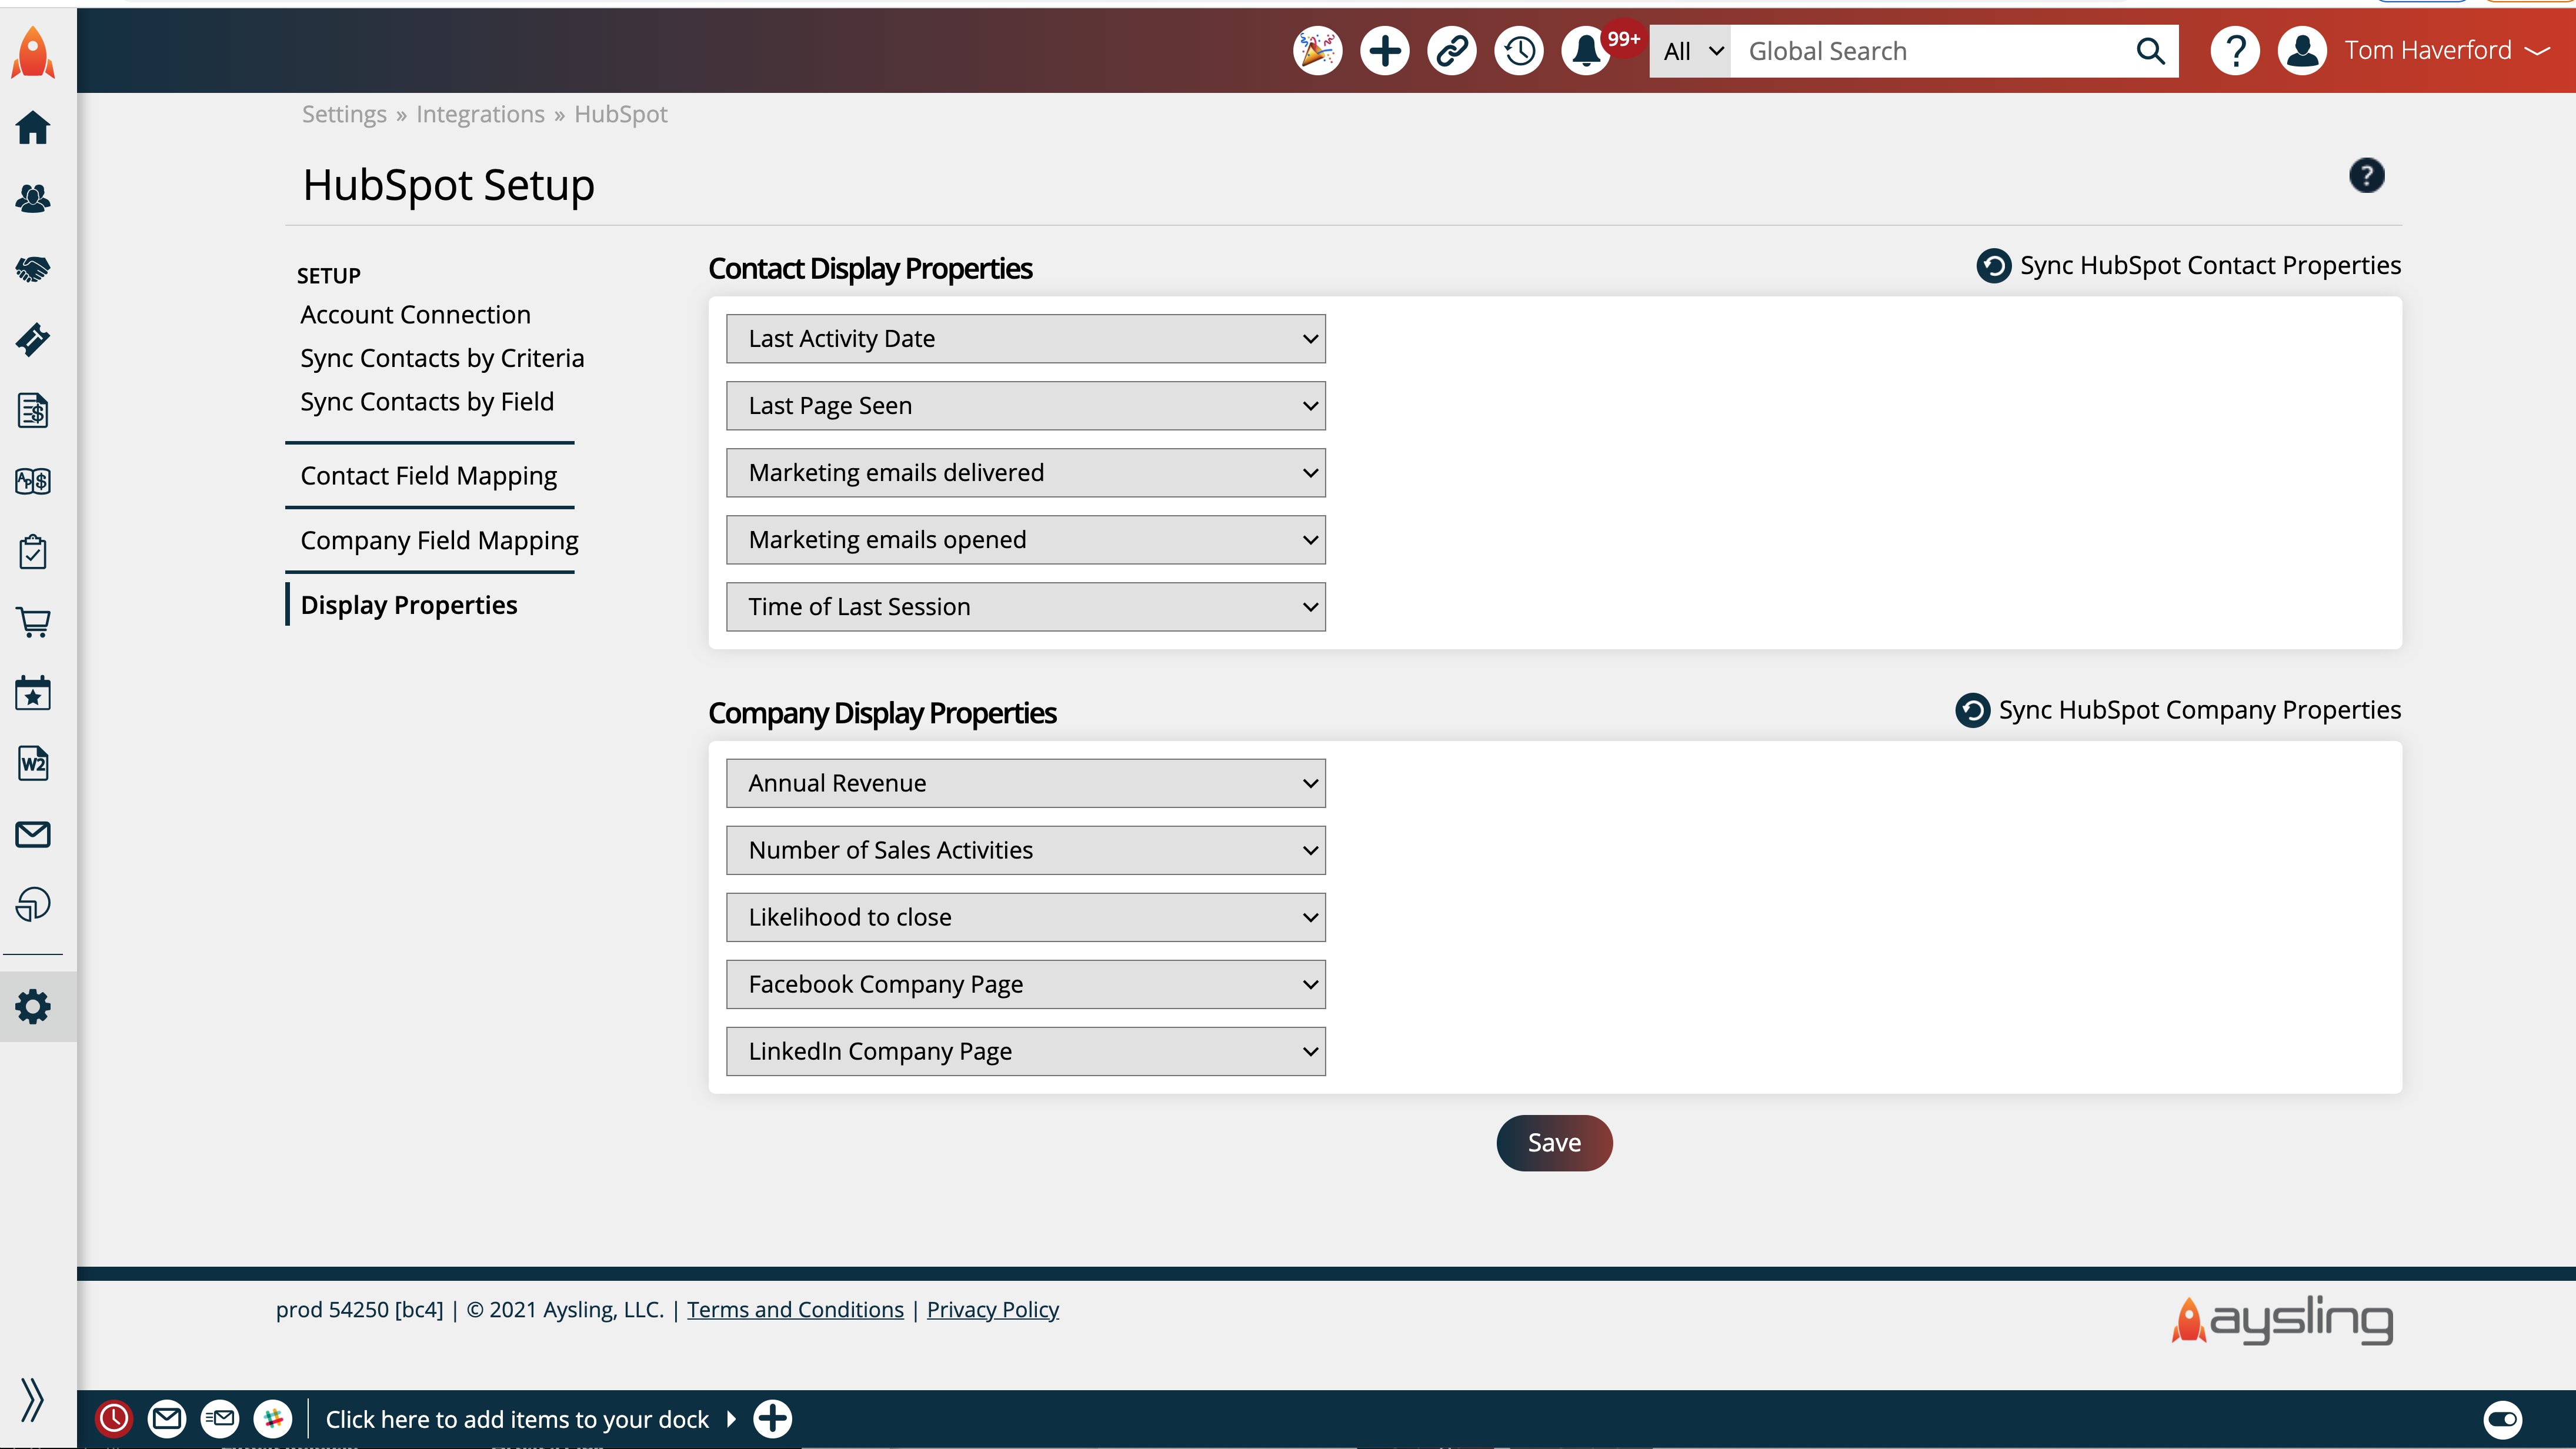
Task: Open the Last Activity Date dropdown
Action: pos(1025,338)
